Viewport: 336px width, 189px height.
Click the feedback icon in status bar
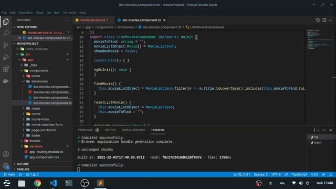[323, 174]
